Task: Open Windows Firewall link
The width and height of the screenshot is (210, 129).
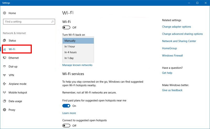Action: coord(172,56)
